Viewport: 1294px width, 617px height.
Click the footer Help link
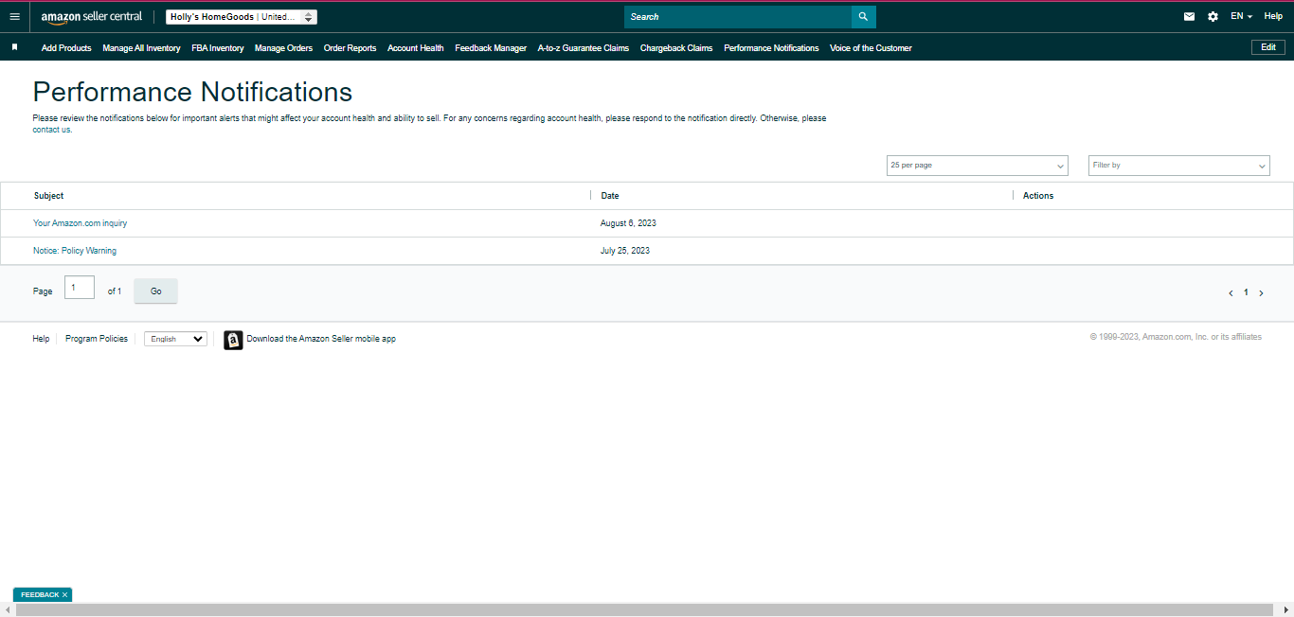(41, 339)
